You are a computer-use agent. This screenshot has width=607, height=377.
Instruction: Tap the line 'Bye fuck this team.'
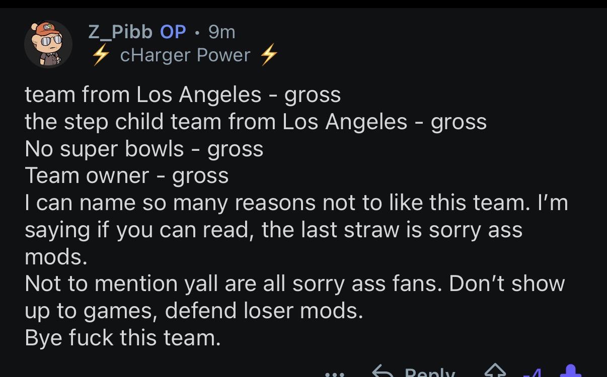tap(123, 337)
